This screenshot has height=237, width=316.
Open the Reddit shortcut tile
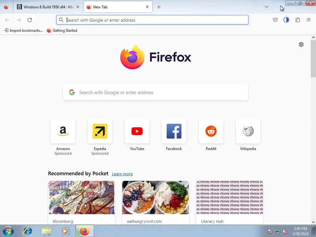tap(211, 131)
